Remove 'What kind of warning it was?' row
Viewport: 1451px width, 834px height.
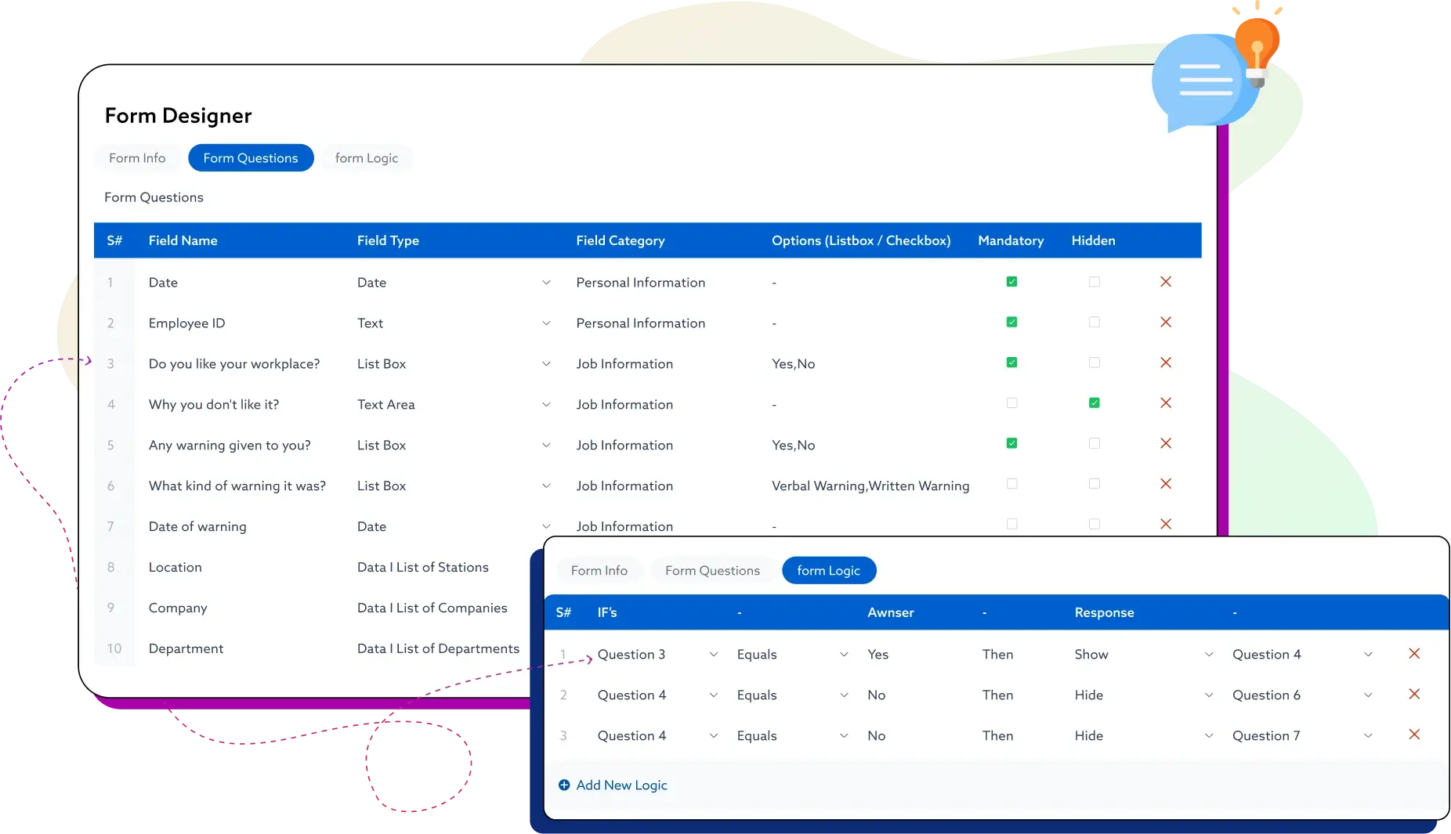coord(1165,484)
